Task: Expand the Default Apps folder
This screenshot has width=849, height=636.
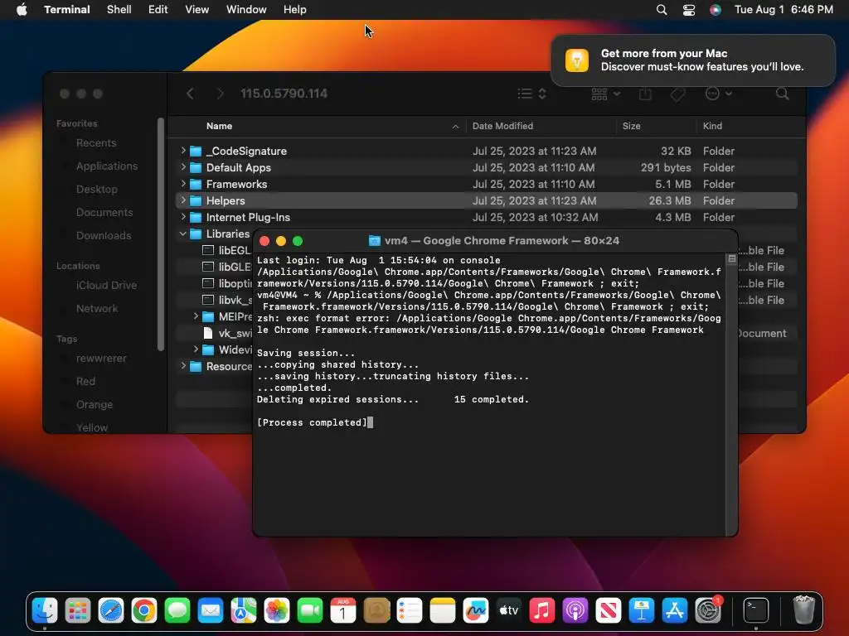Action: (x=183, y=167)
